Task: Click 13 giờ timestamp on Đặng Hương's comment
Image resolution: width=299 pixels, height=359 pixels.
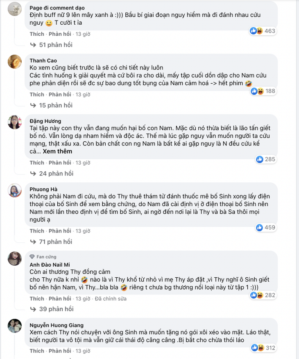Action: [x=83, y=163]
